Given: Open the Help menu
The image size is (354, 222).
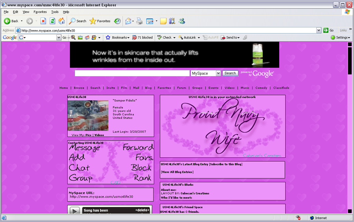Looking at the screenshot, I should pyautogui.click(x=66, y=12).
